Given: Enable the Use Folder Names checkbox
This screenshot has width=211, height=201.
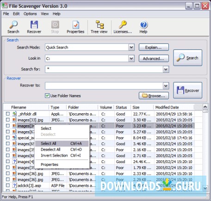Looking at the screenshot, I should (47, 96).
